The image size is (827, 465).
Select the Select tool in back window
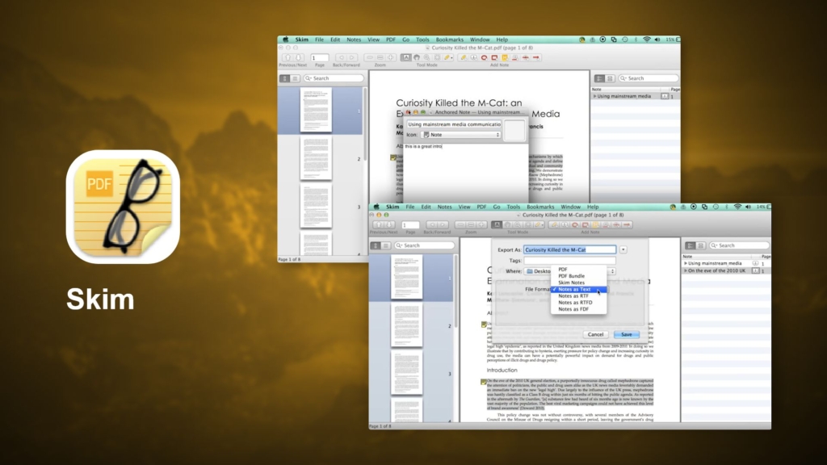pos(437,57)
